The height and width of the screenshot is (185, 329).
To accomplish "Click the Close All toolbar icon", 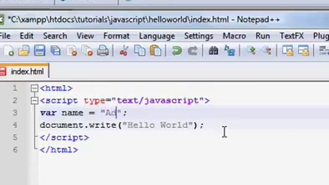I will 87,50.
